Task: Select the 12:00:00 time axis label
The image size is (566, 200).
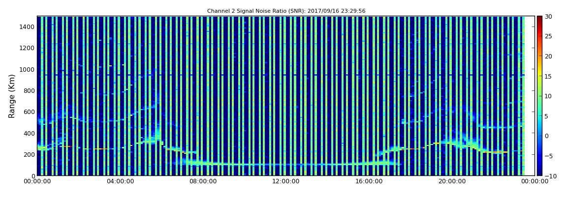Action: pyautogui.click(x=286, y=182)
